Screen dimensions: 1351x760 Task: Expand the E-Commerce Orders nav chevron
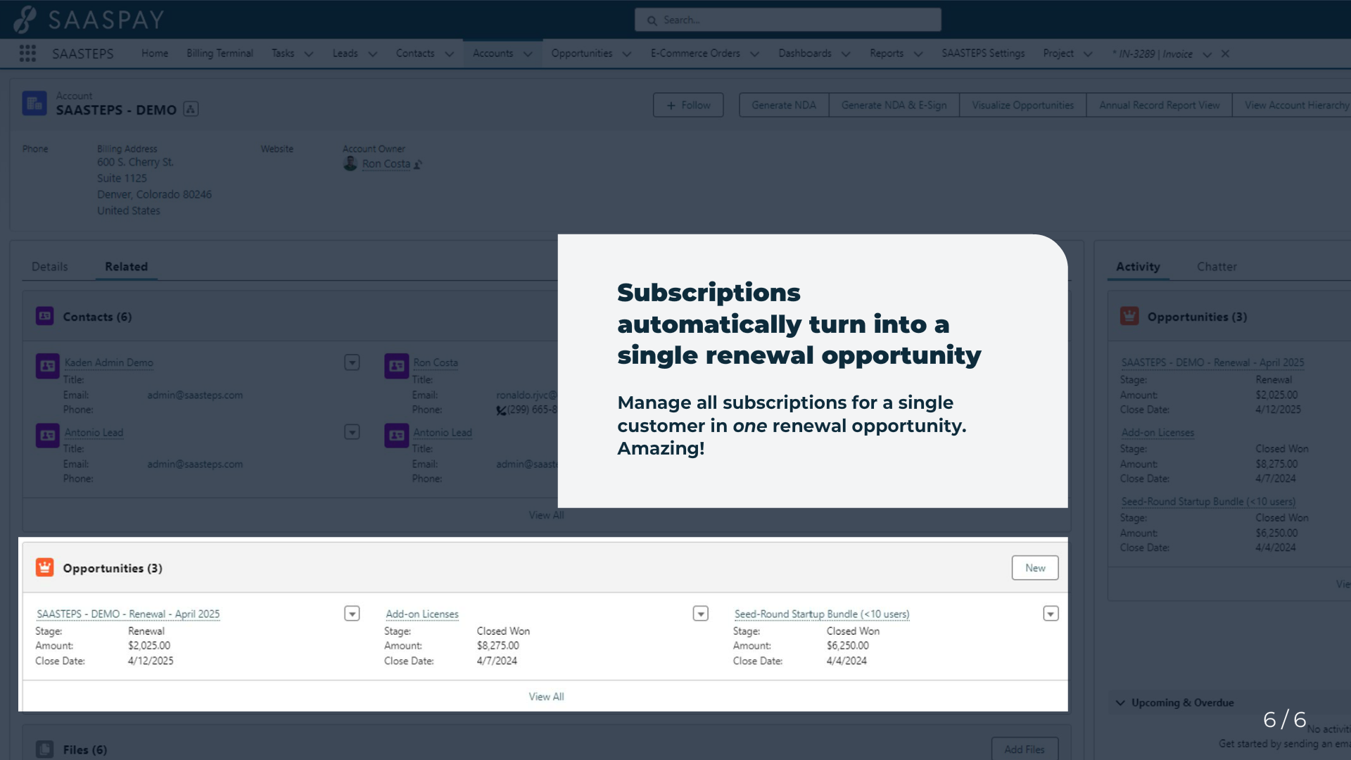tap(754, 54)
